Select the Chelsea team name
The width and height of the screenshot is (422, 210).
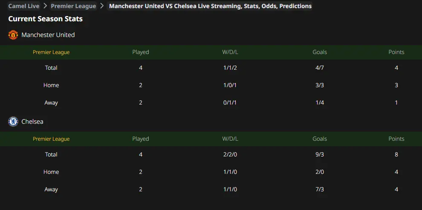pyautogui.click(x=32, y=122)
